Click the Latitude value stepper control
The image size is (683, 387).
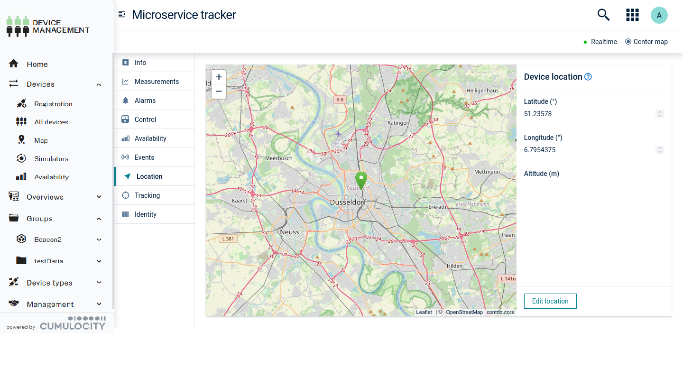point(659,114)
